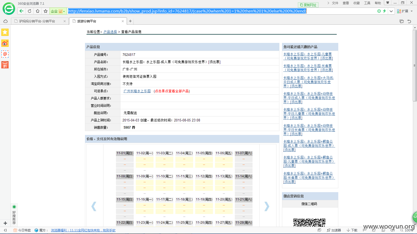Go back with the browser back arrow

[x=21, y=11]
